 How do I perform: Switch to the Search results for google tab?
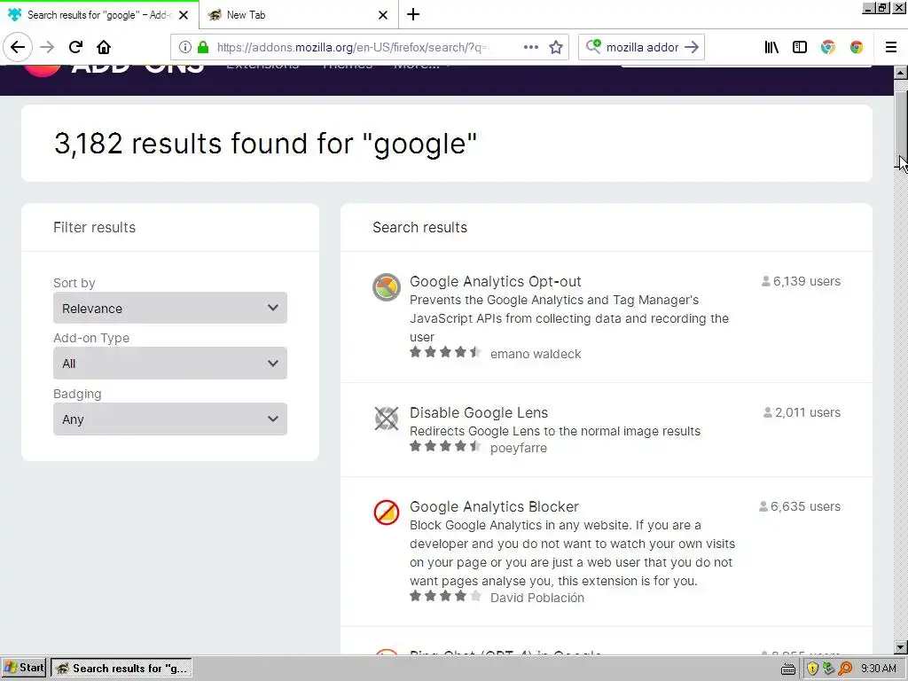click(98, 15)
